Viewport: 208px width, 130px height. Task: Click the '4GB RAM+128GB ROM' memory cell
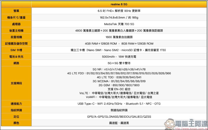(119, 43)
